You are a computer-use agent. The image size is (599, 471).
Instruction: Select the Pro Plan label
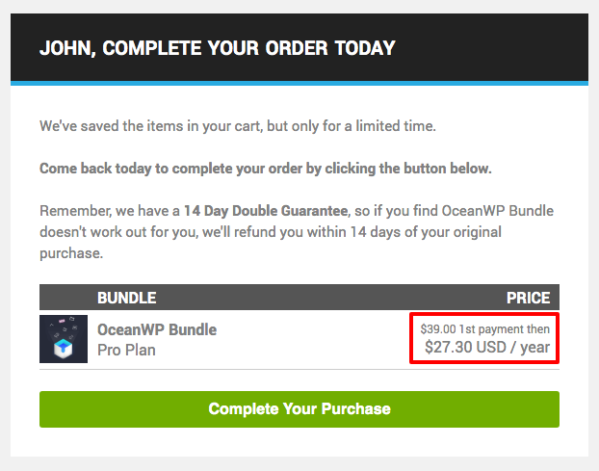[126, 350]
